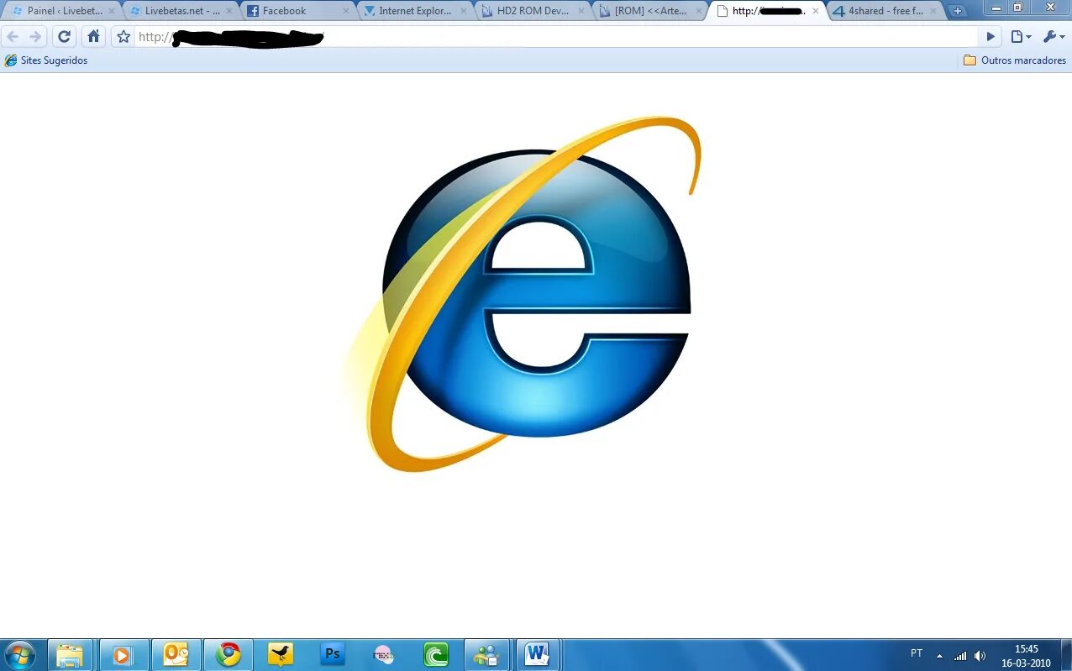Click the Internet Explorer logo image
Screen dimensions: 1072x671
[x=522, y=294]
